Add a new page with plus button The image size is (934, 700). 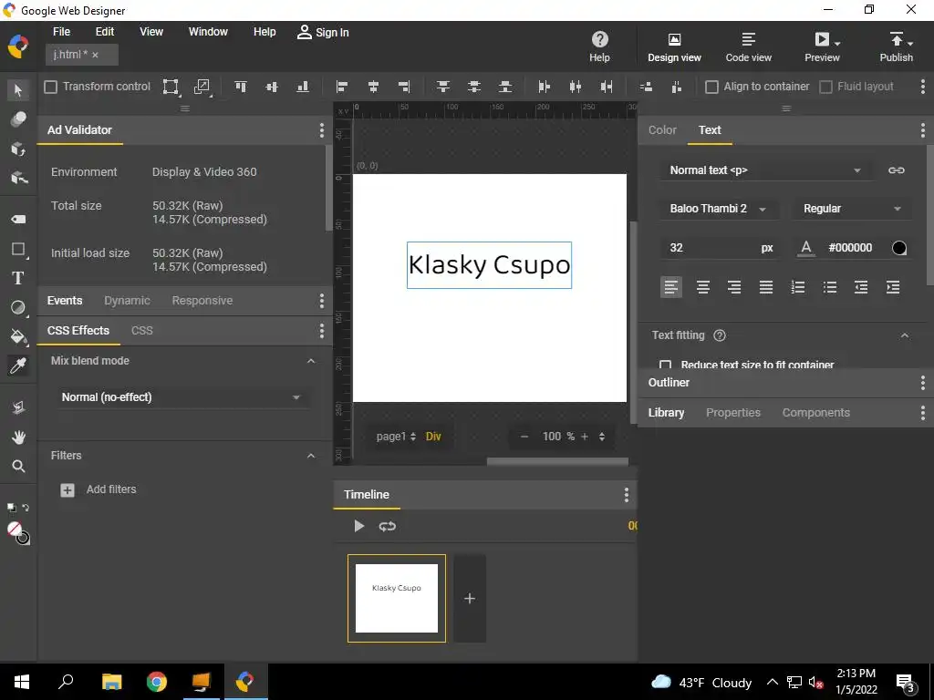coord(470,598)
